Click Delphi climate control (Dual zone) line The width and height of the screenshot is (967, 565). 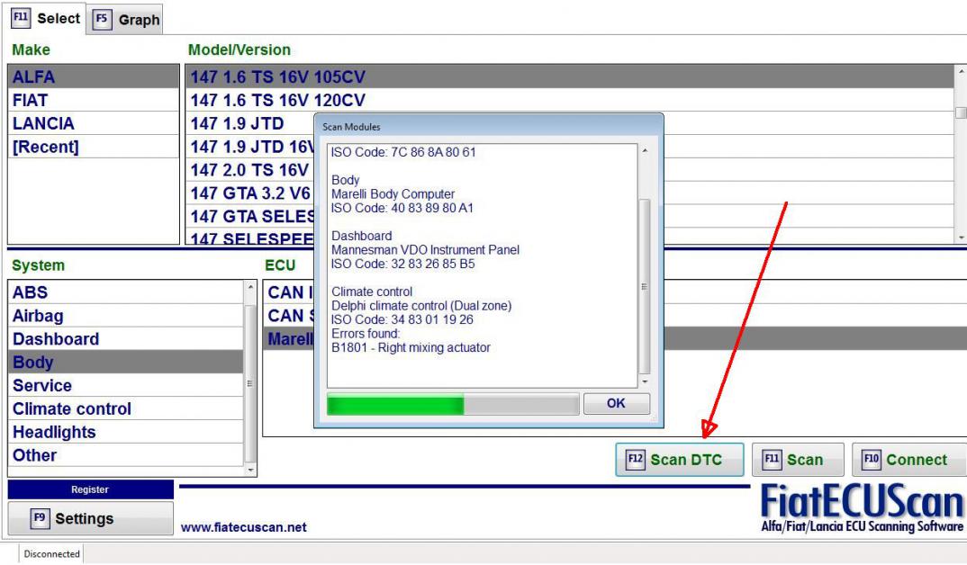point(421,306)
